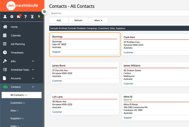Click the contacts search field

point(119,13)
